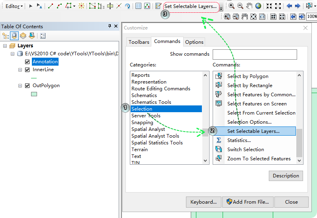Screen dimensions: 317x218
Task: Click the Zoom to 100% layout icon
Action: [x=262, y=17]
